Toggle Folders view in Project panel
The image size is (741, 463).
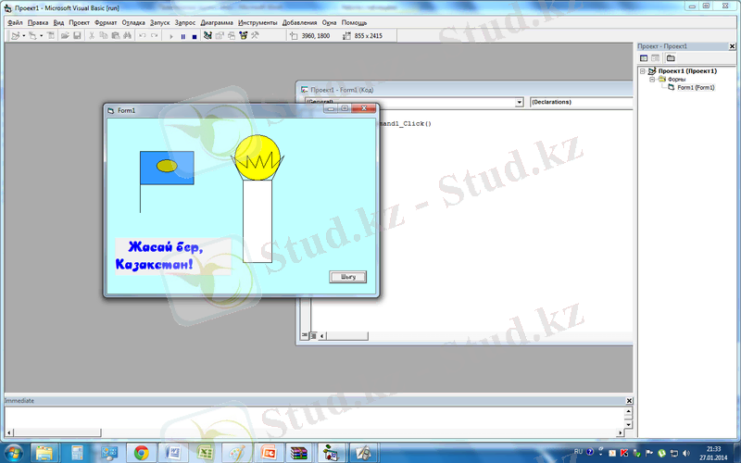671,58
